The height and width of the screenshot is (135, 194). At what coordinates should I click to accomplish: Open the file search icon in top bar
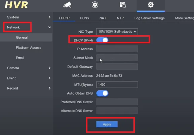(x=123, y=5)
